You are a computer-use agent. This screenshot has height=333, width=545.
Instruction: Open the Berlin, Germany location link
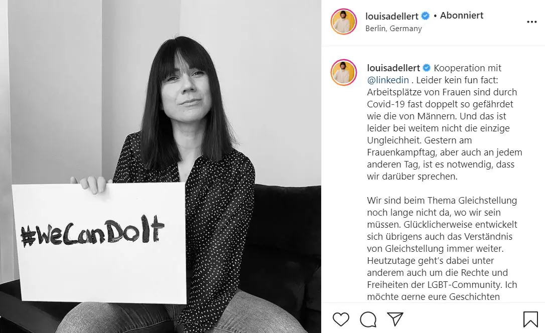coord(393,29)
